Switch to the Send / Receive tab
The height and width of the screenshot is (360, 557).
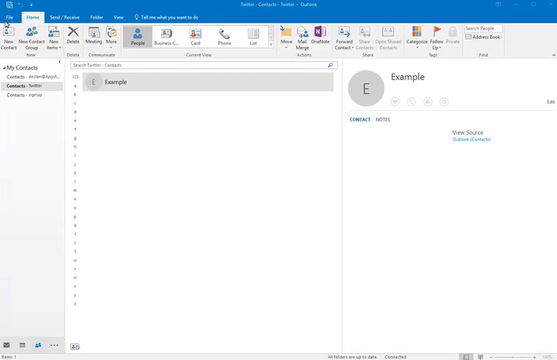[65, 17]
